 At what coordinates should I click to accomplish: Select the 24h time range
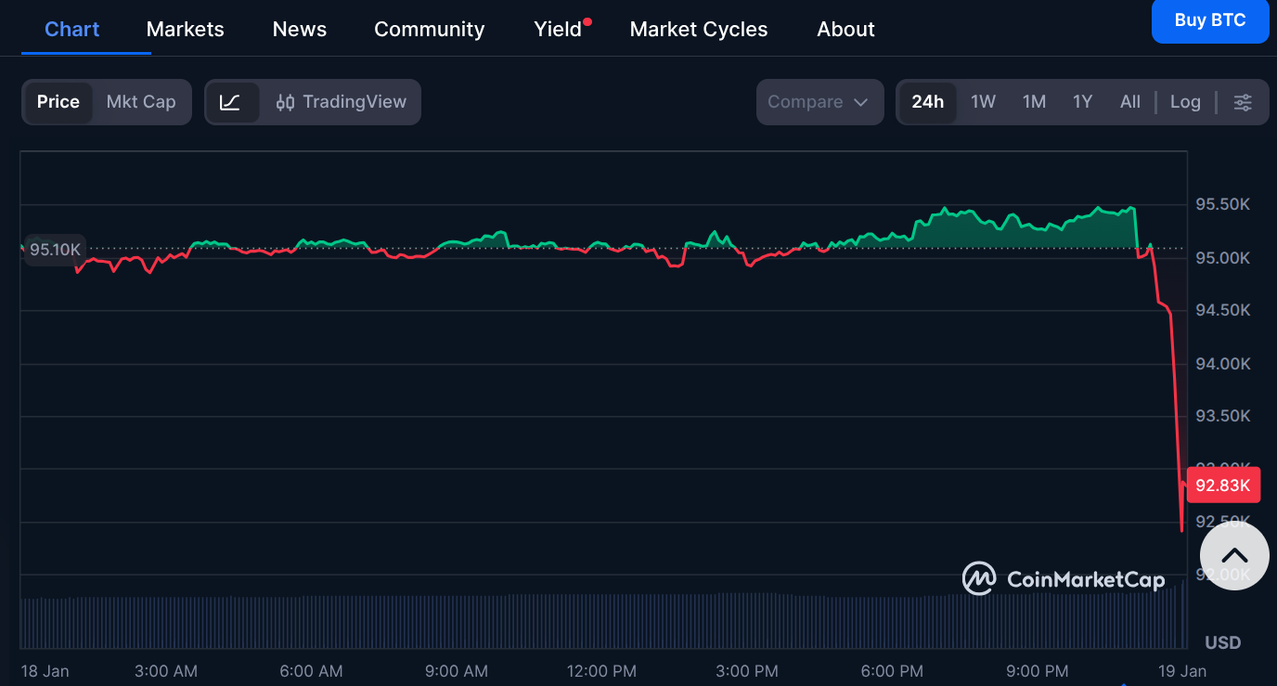pyautogui.click(x=927, y=102)
